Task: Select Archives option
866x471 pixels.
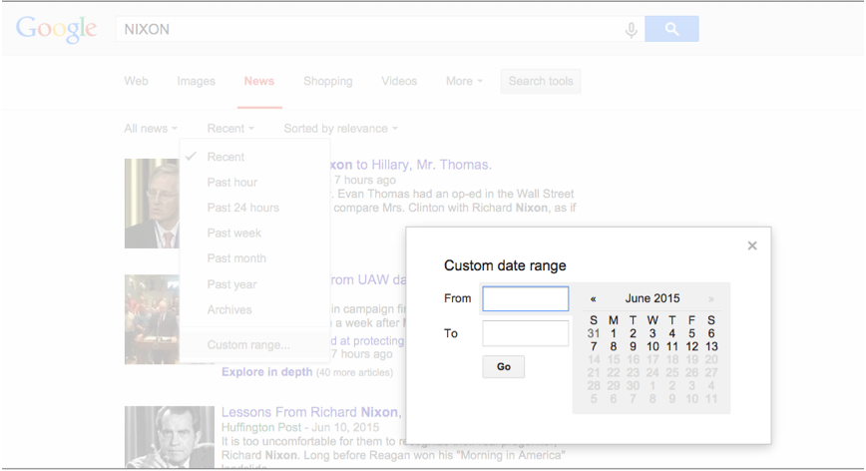Action: [x=229, y=309]
